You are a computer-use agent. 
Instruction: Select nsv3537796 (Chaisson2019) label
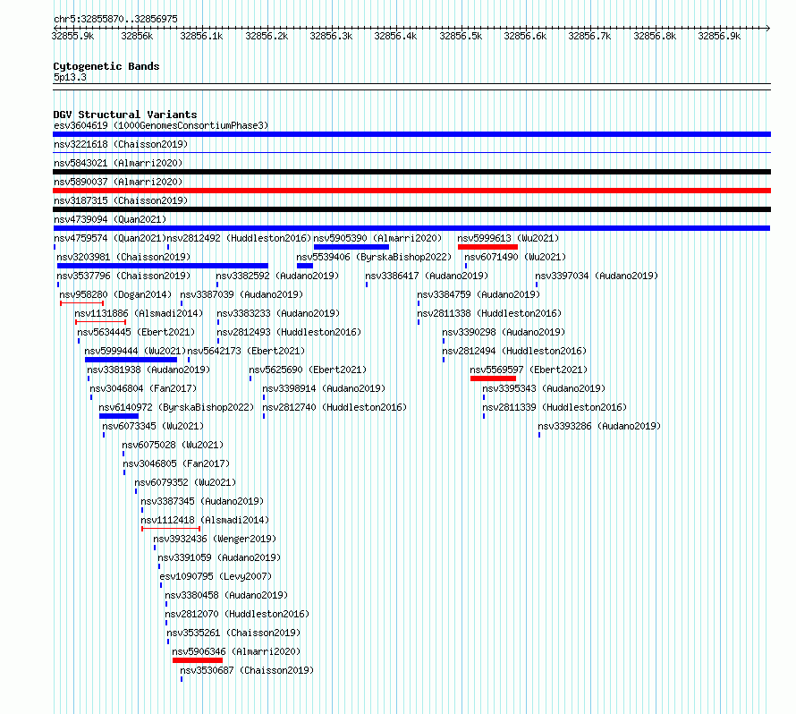123,276
